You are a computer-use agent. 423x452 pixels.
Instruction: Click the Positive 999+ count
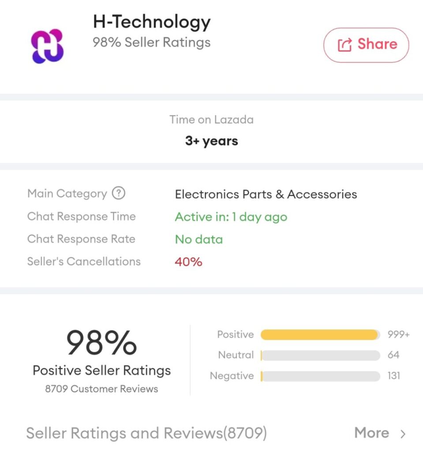coord(398,335)
